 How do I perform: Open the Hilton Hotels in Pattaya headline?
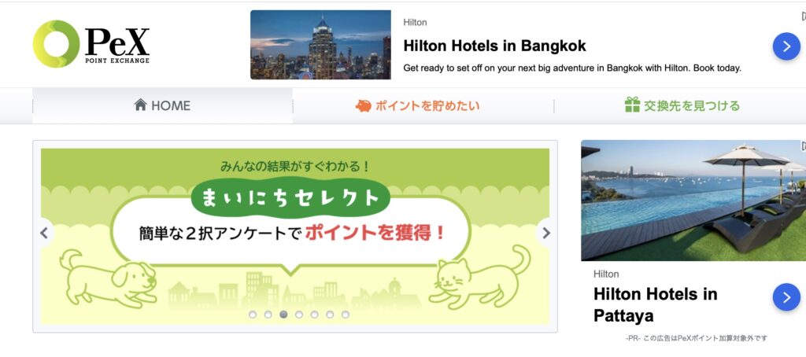point(656,304)
